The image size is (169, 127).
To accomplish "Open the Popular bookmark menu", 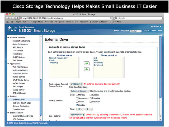I will click(x=84, y=22).
